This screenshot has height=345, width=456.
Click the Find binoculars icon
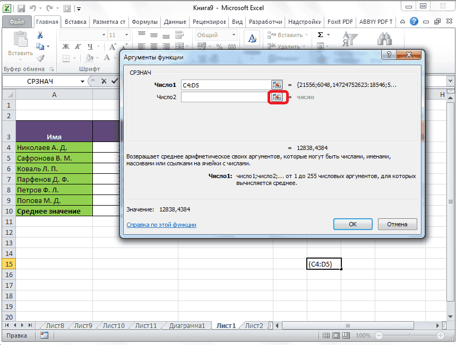point(384,39)
